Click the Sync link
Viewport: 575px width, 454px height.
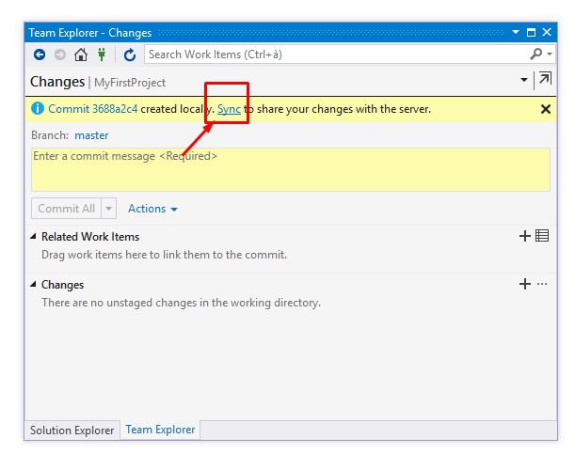pos(229,109)
